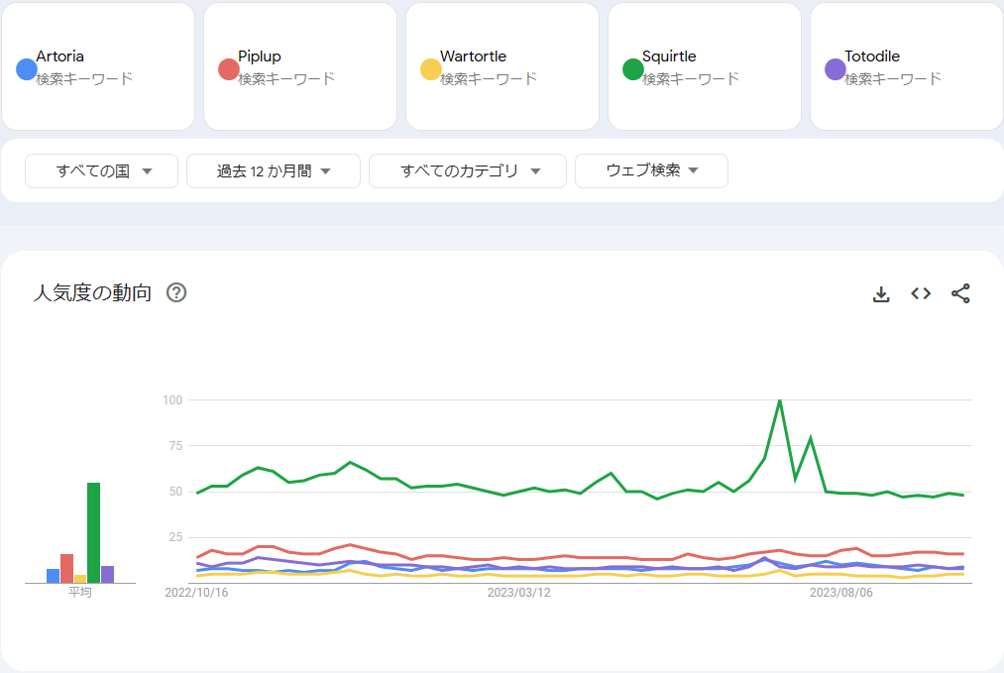The height and width of the screenshot is (673, 1004).
Task: Open help icon beside 人気度の動向
Action: coord(176,292)
